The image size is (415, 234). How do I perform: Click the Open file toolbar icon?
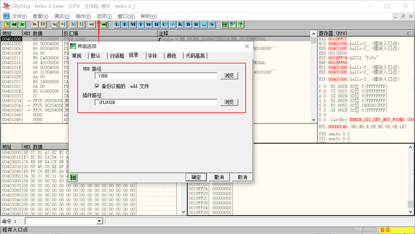click(x=6, y=25)
